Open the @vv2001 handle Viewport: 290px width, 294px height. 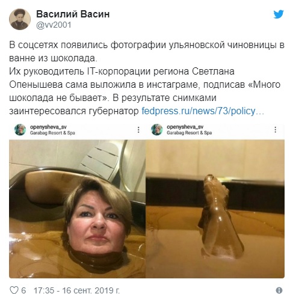[54, 25]
